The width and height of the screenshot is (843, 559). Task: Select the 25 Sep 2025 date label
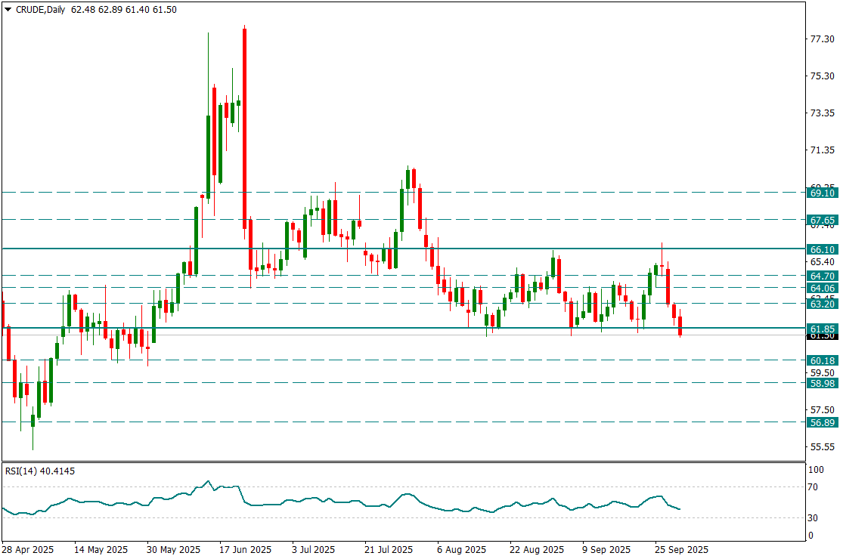click(x=681, y=549)
